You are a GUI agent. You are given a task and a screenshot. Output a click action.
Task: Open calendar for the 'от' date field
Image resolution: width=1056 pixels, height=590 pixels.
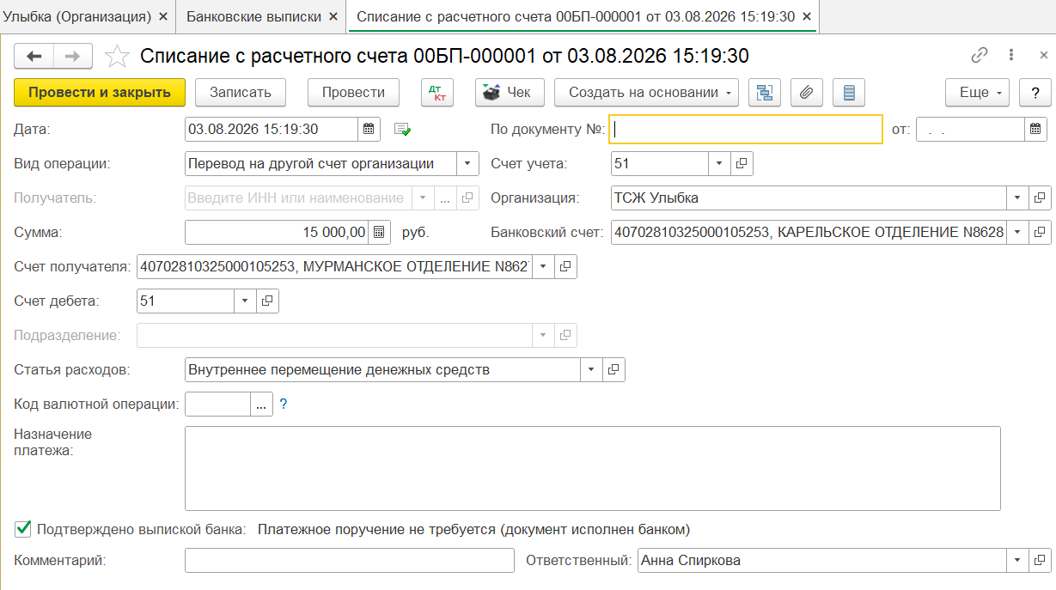(x=1035, y=130)
